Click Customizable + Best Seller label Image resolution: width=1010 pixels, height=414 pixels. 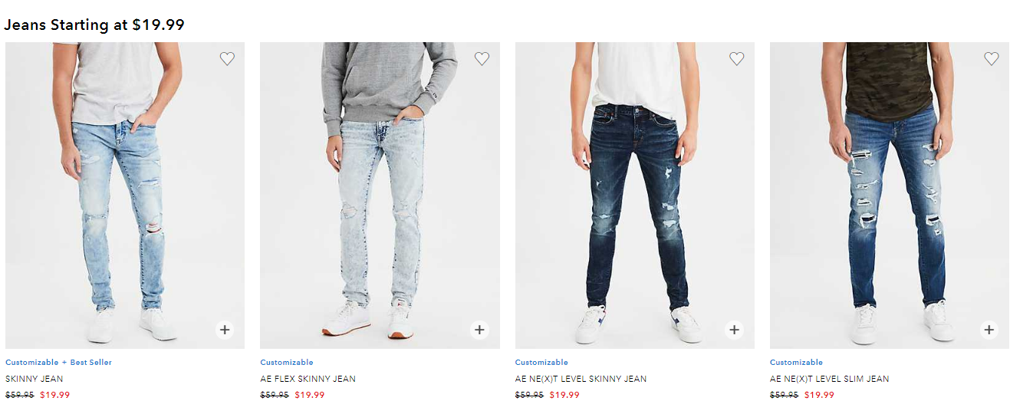(58, 362)
